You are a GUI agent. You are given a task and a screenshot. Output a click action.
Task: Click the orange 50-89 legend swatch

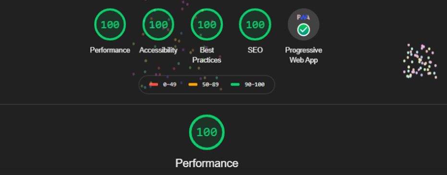(x=193, y=84)
